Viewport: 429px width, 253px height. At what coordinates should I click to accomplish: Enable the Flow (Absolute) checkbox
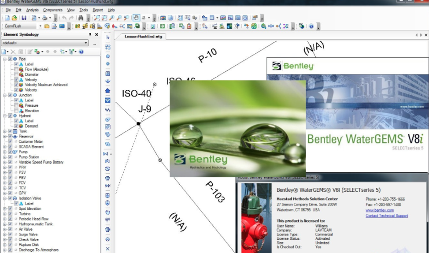coord(16,69)
